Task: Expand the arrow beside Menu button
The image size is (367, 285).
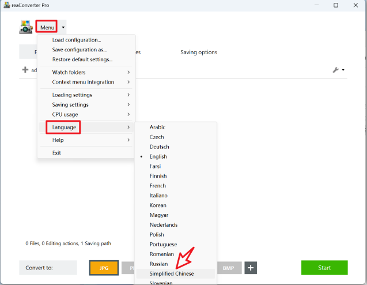Action: coord(63,27)
